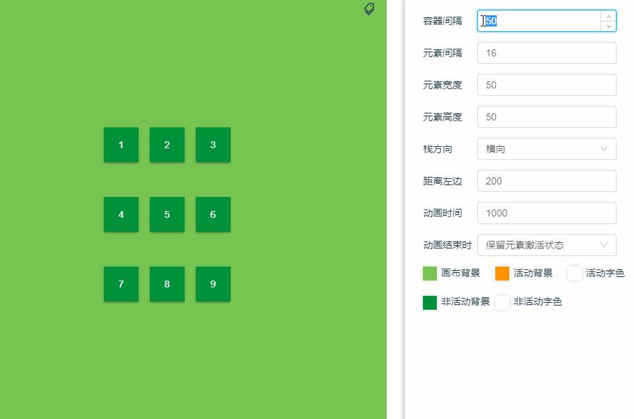Click square number 1
The height and width of the screenshot is (419, 634).
coord(121,145)
